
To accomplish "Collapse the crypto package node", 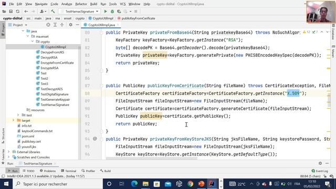I will pos(33,41).
